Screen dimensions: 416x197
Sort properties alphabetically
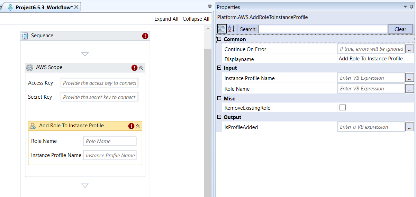[231, 29]
